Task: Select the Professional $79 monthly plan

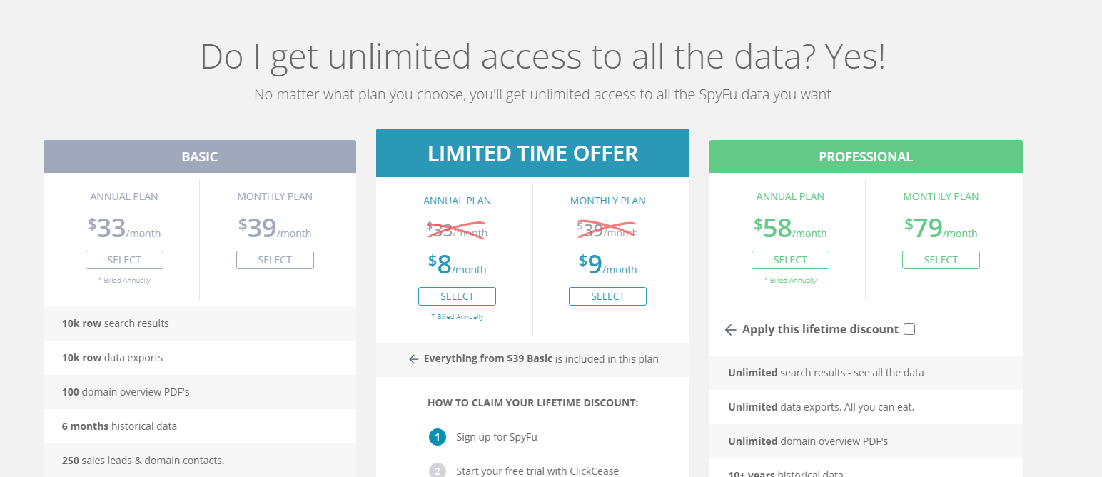Action: [x=941, y=260]
